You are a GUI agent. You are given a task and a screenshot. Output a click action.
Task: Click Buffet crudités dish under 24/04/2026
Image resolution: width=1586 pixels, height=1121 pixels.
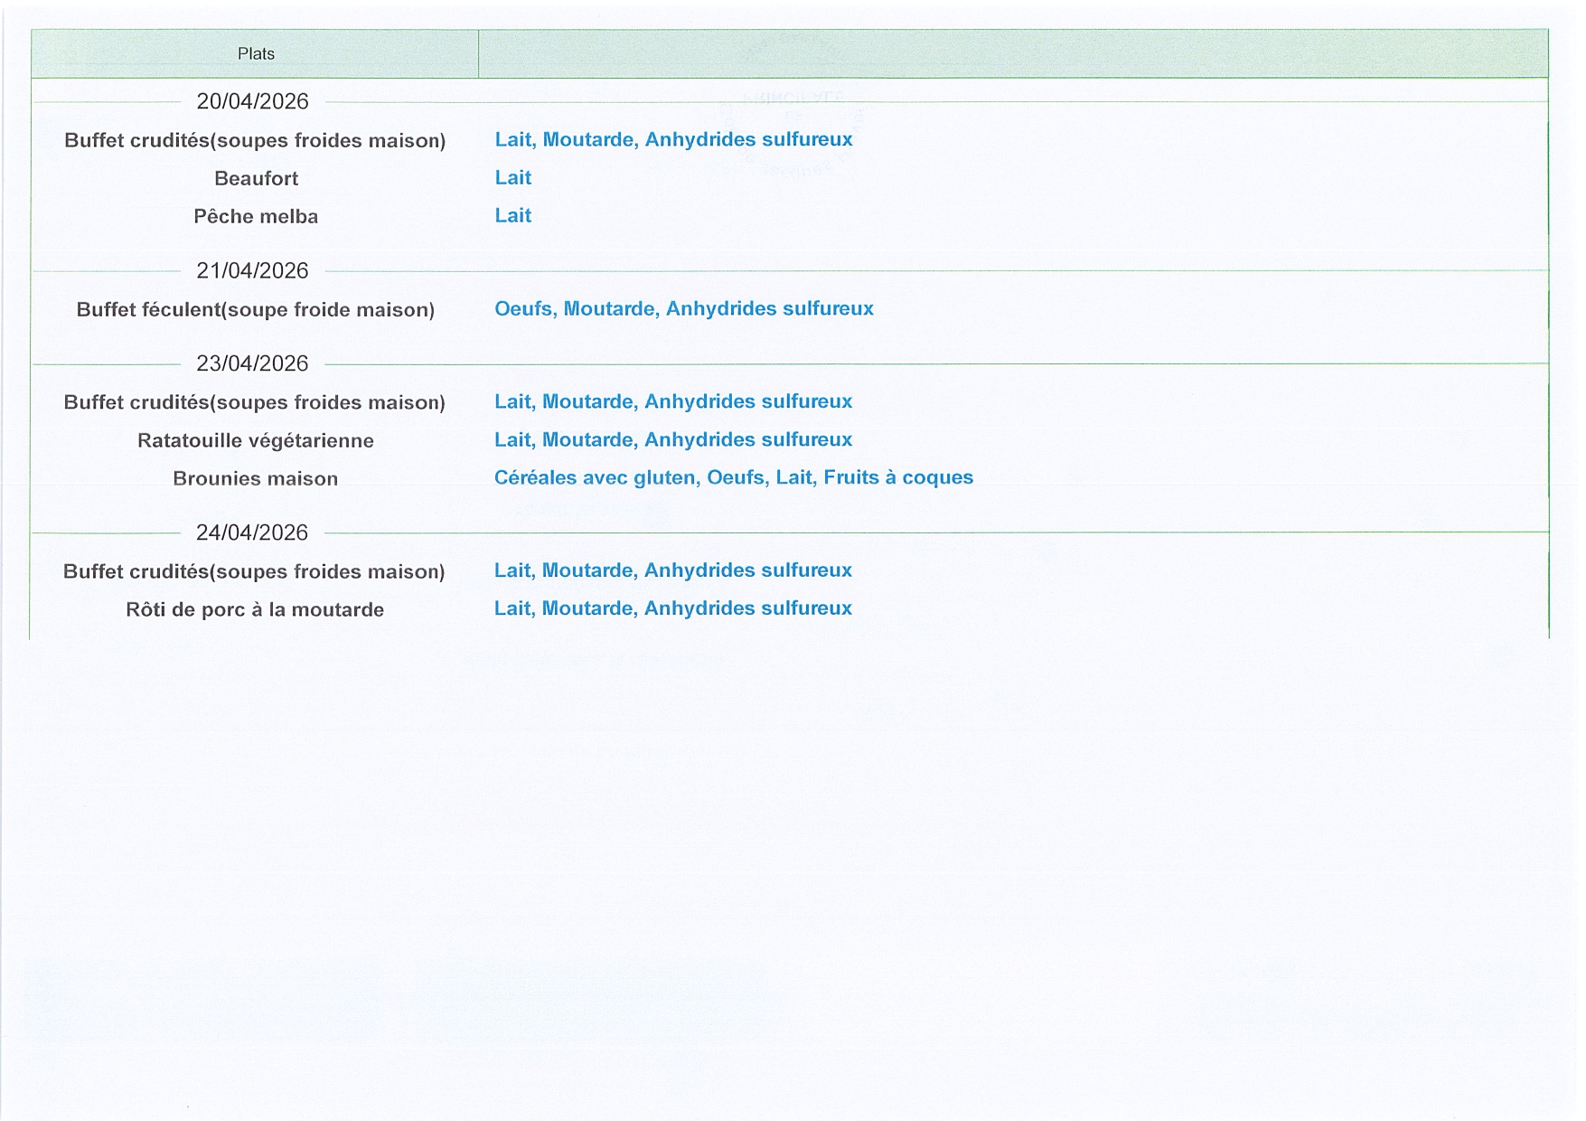tap(254, 572)
